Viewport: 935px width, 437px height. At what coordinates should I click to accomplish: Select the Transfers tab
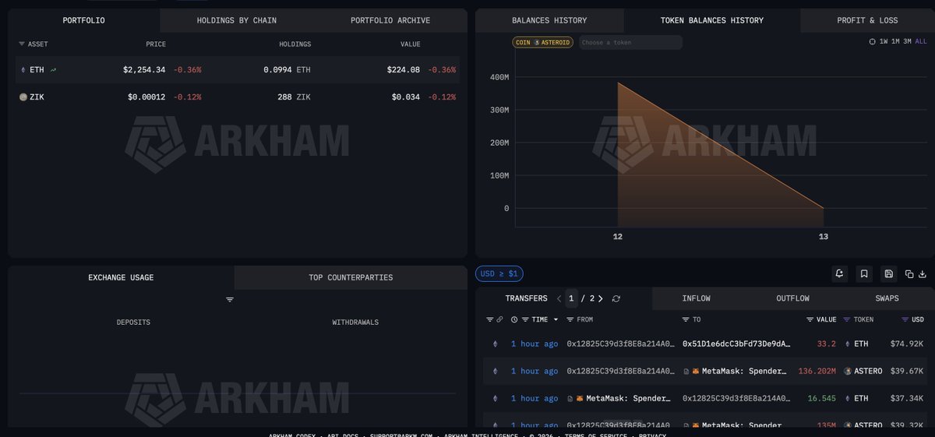point(526,298)
